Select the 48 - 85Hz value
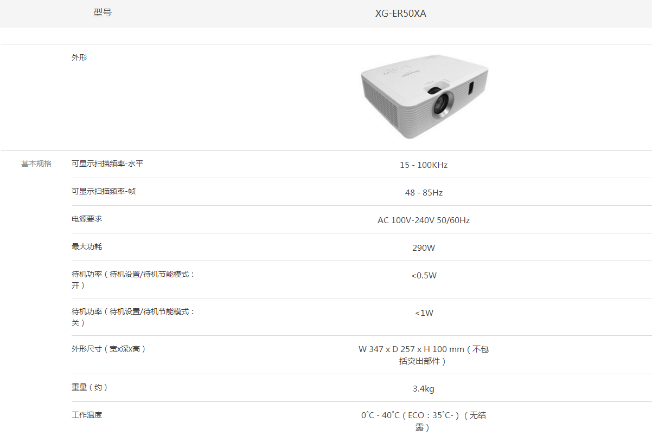The height and width of the screenshot is (436, 652). pyautogui.click(x=424, y=192)
